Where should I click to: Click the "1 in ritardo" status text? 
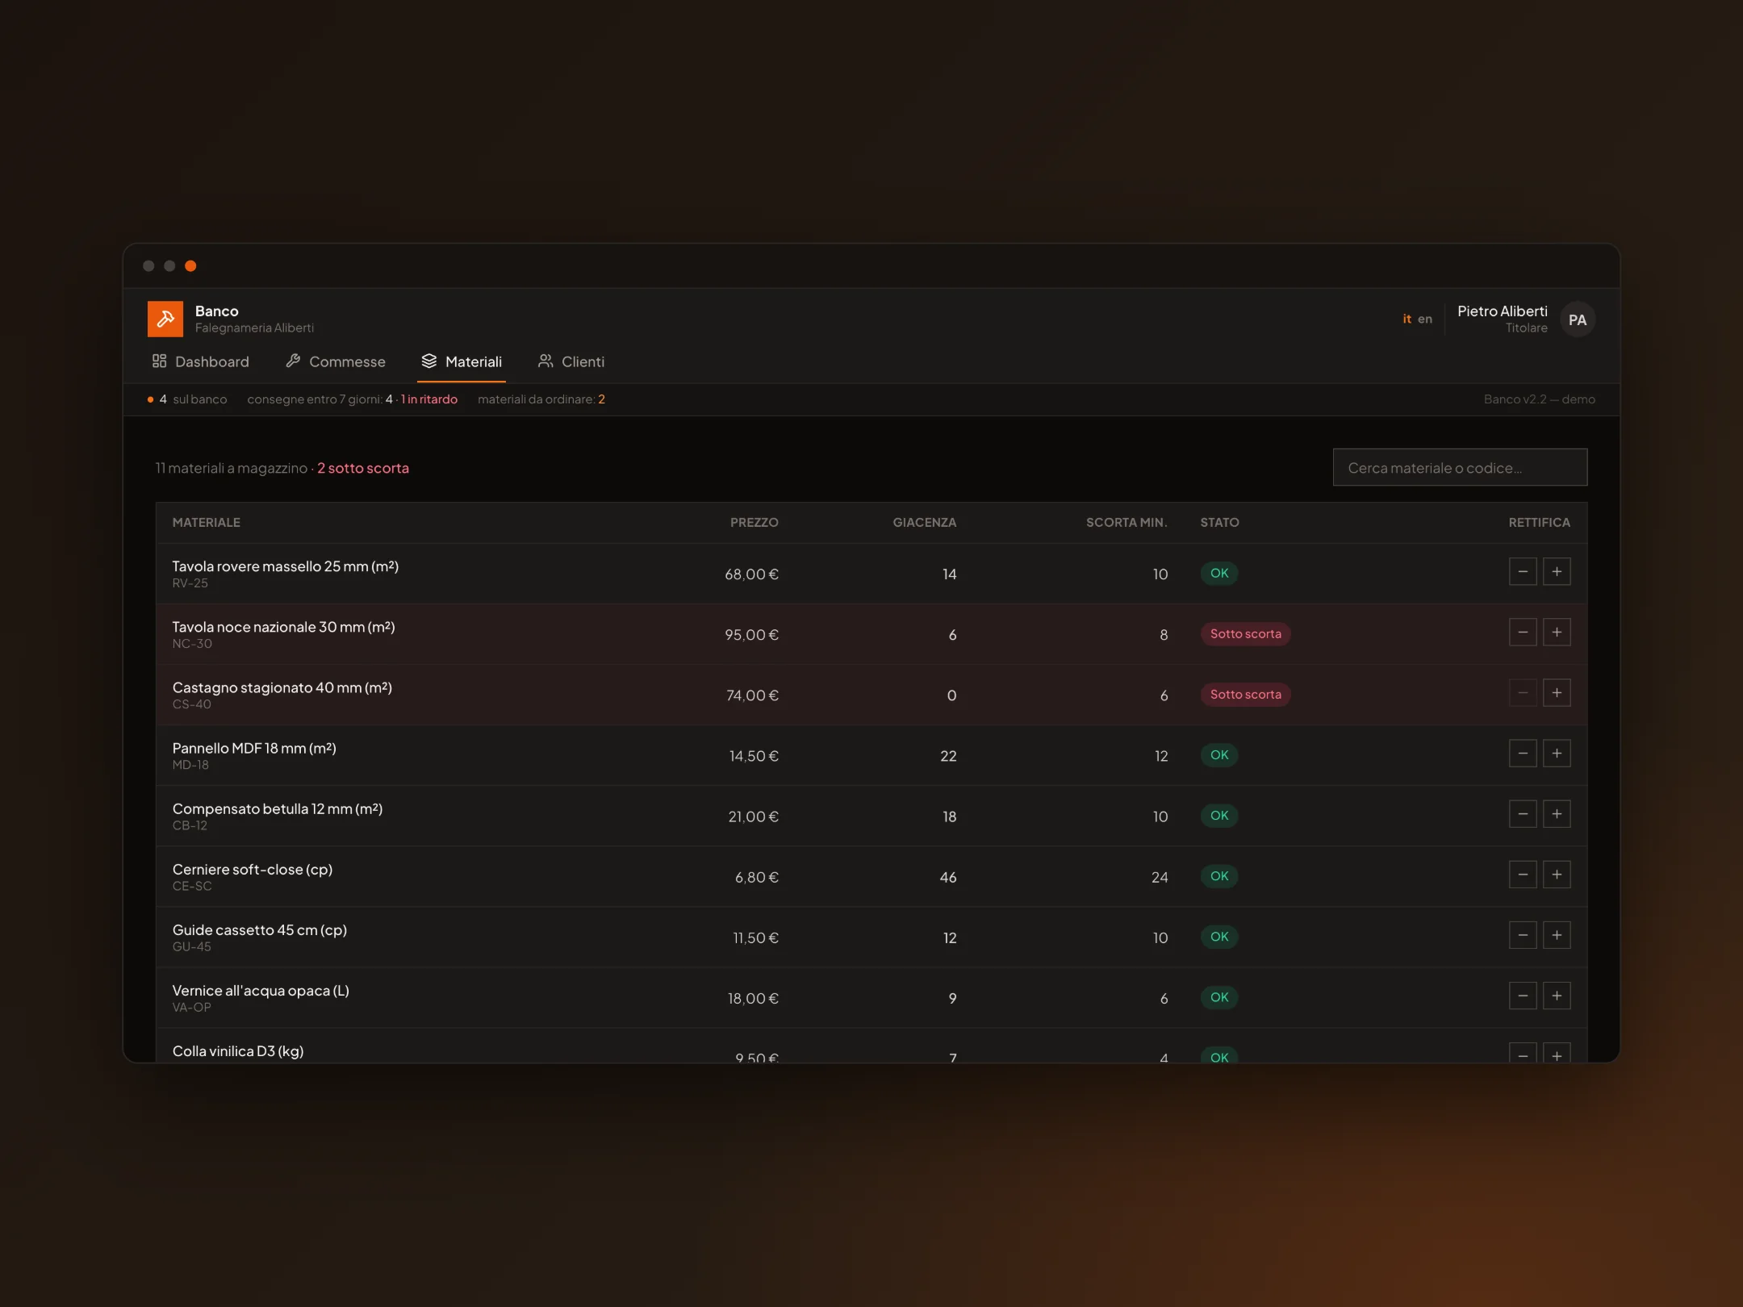[x=429, y=399]
